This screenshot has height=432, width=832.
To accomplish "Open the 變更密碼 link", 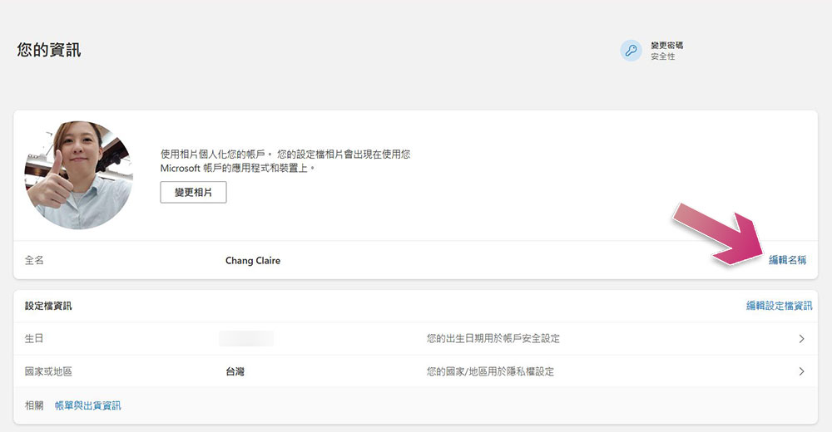I will (667, 46).
